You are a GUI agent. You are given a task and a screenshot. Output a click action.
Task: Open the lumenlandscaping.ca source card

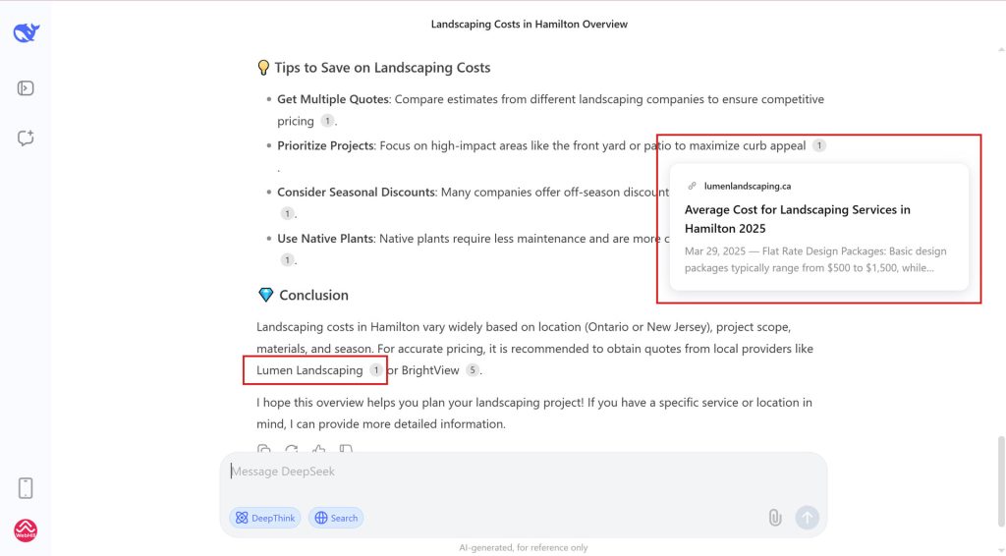coord(818,227)
